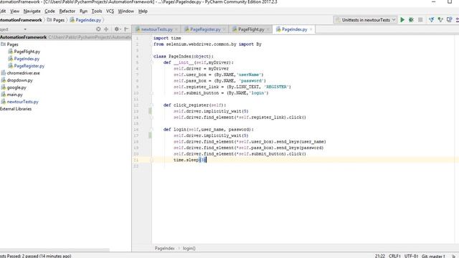This screenshot has height=258, width=459.
Task: Open the Project view selector dropdown
Action: tap(25, 29)
